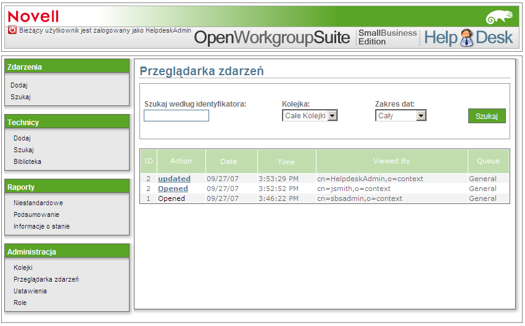Screen dimensions: 525x326
Task: Click the Przeglądarka zdarzeń page heading
Action: [202, 71]
